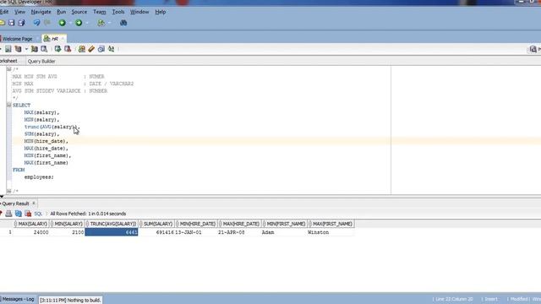Click the TRUNC(AVG(SALARY)) column header
The image size is (541, 304).
coord(112,224)
